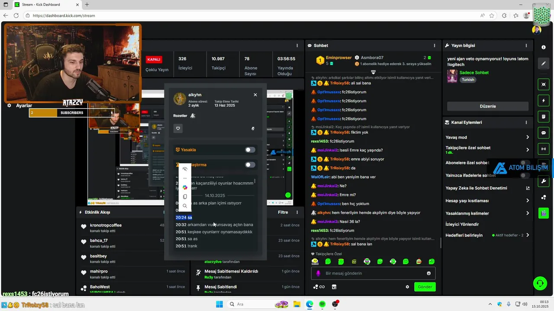Viewport: 554px width, 311px height.
Task: Click the green headset support button
Action: click(540, 283)
